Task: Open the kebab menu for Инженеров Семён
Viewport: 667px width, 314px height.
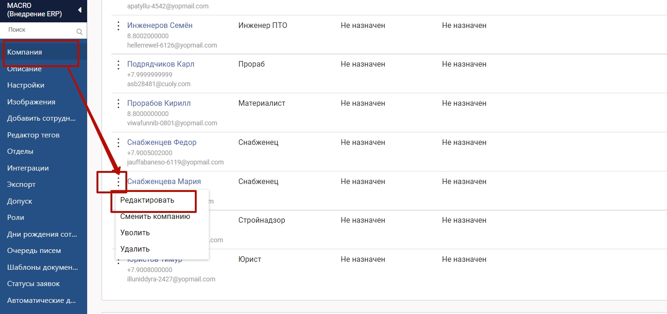Action: point(118,26)
